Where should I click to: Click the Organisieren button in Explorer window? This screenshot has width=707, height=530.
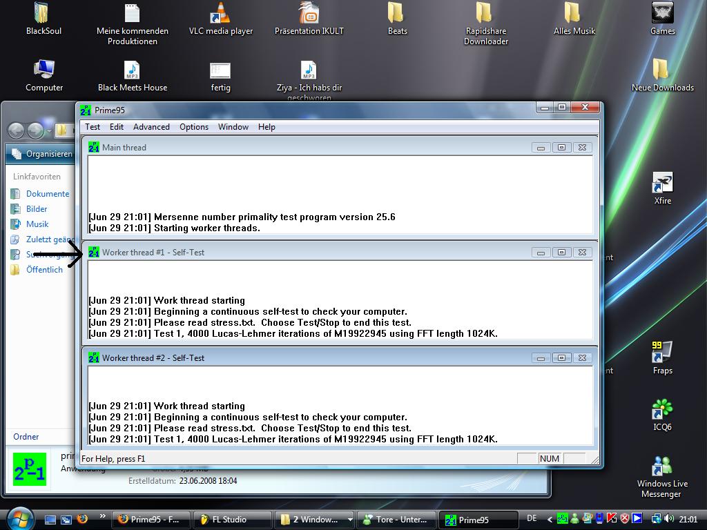[x=42, y=154]
